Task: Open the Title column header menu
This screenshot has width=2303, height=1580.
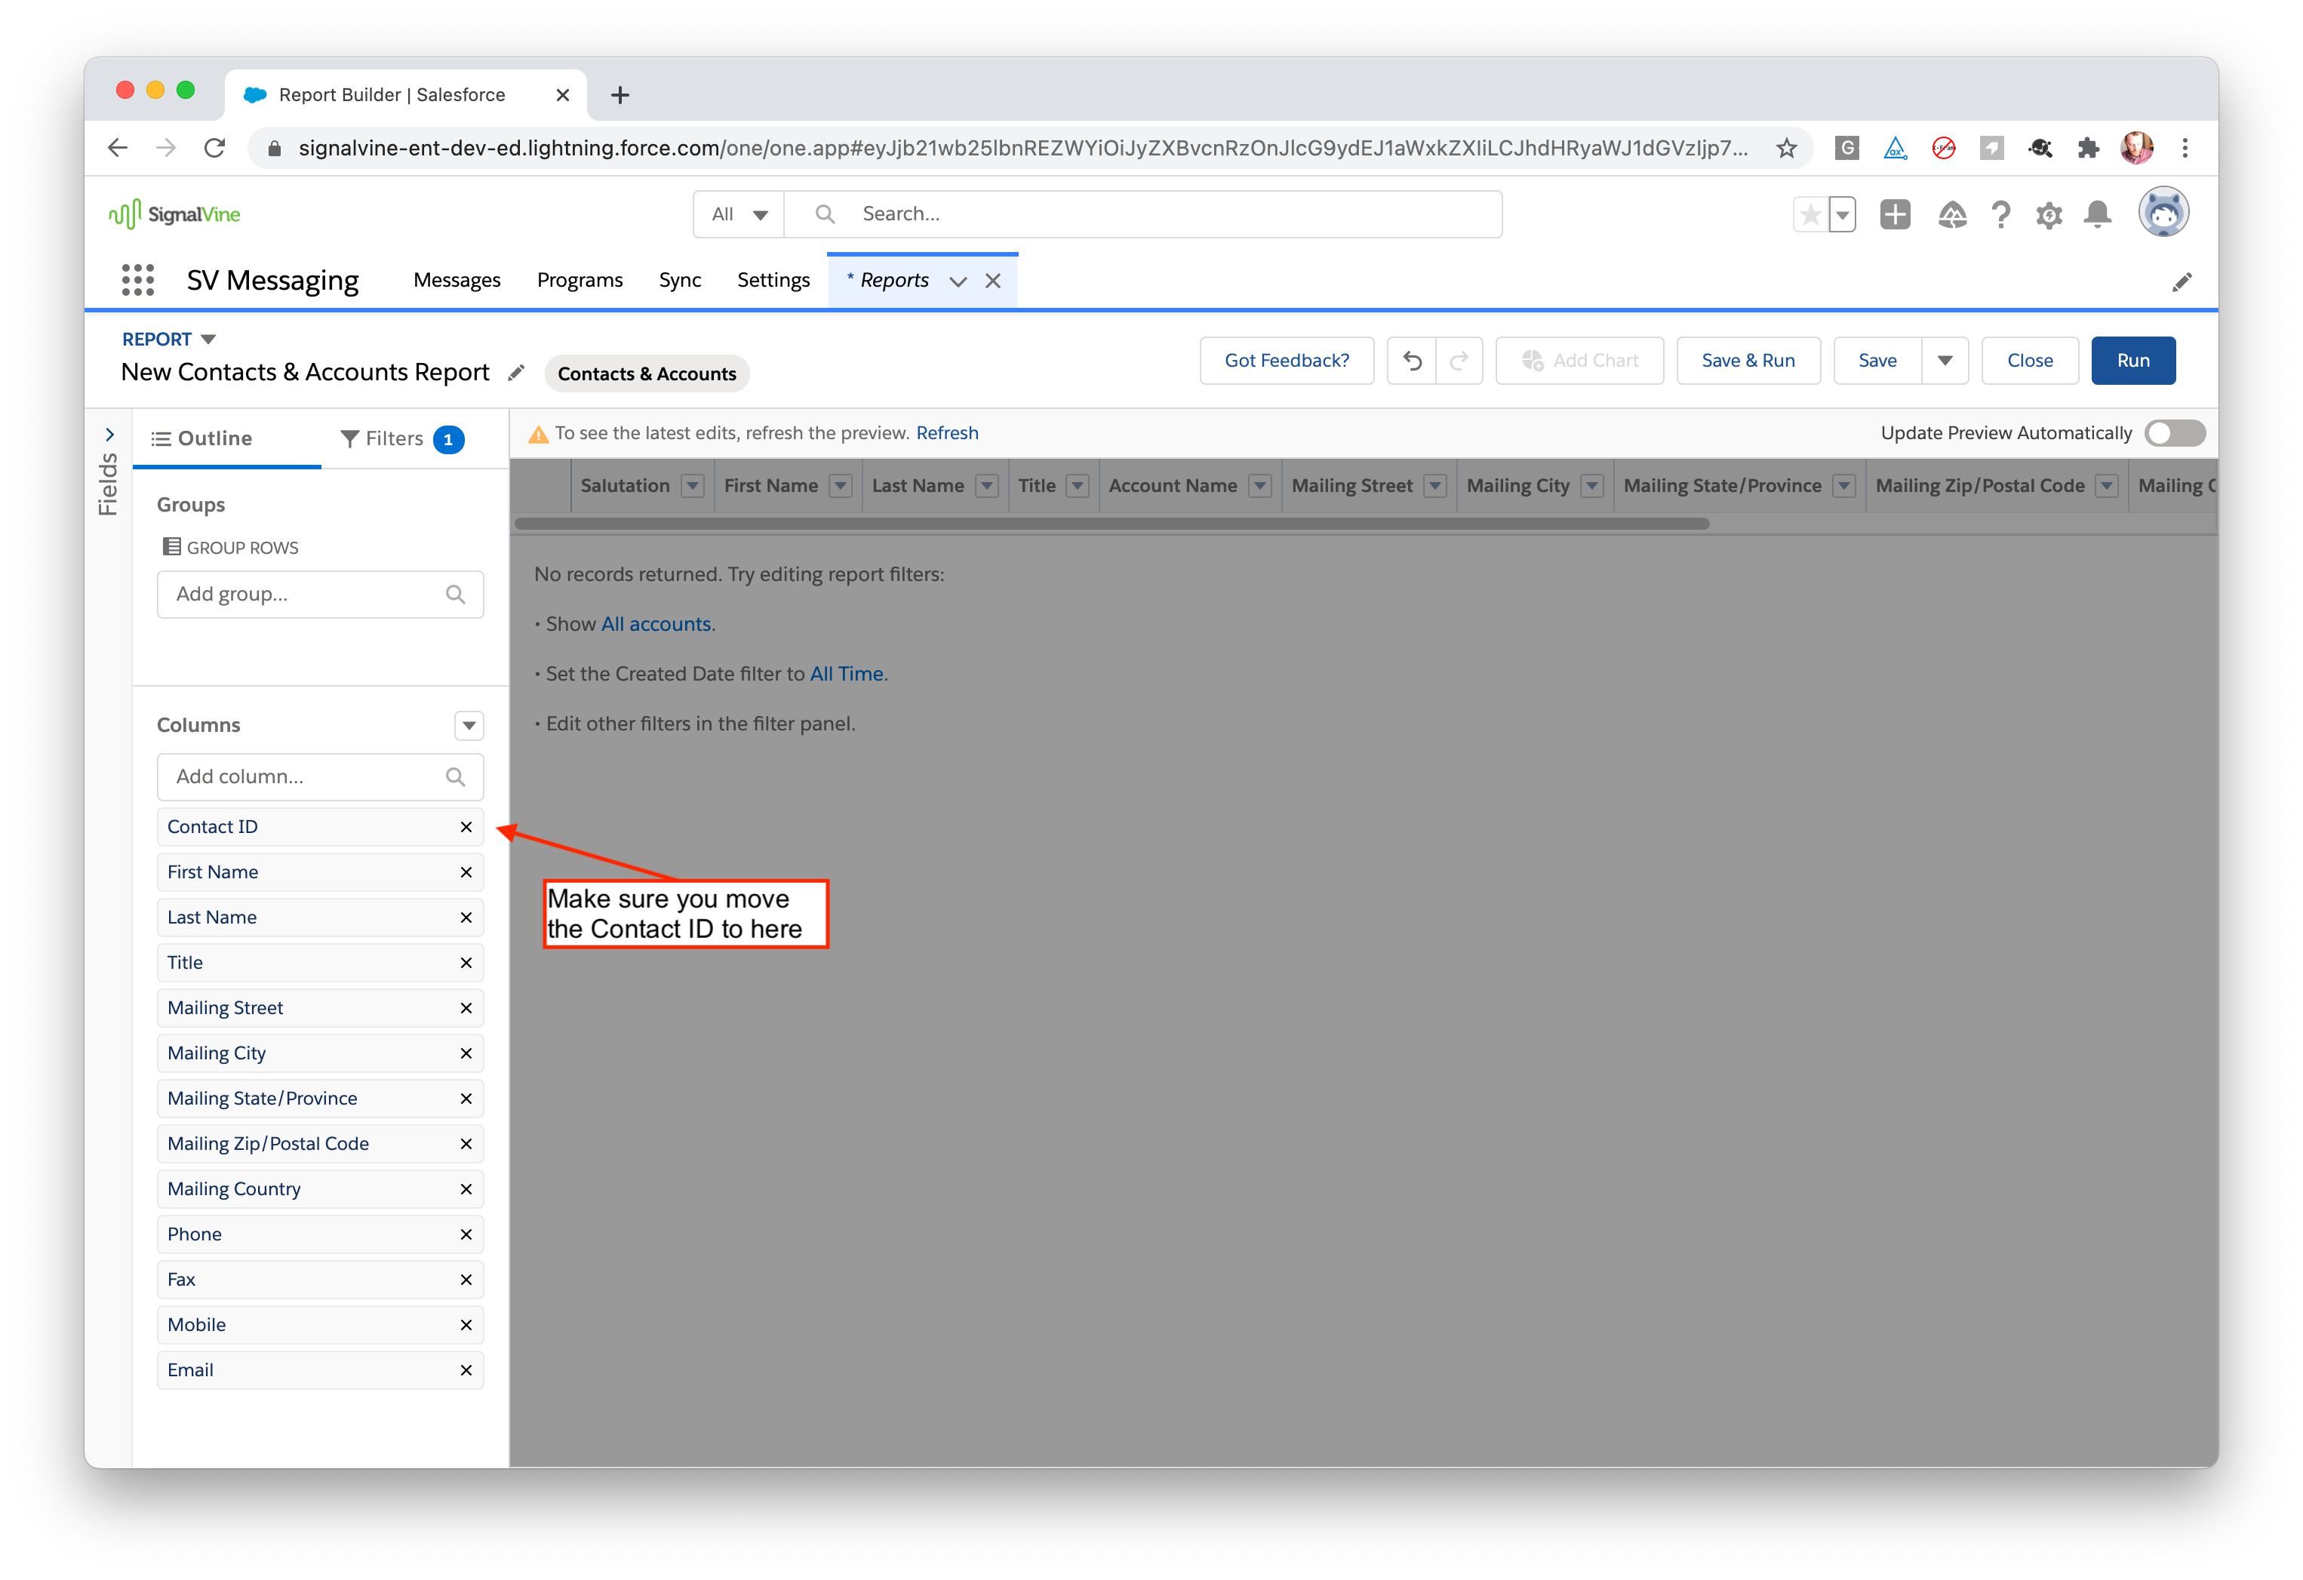Action: pos(1078,487)
